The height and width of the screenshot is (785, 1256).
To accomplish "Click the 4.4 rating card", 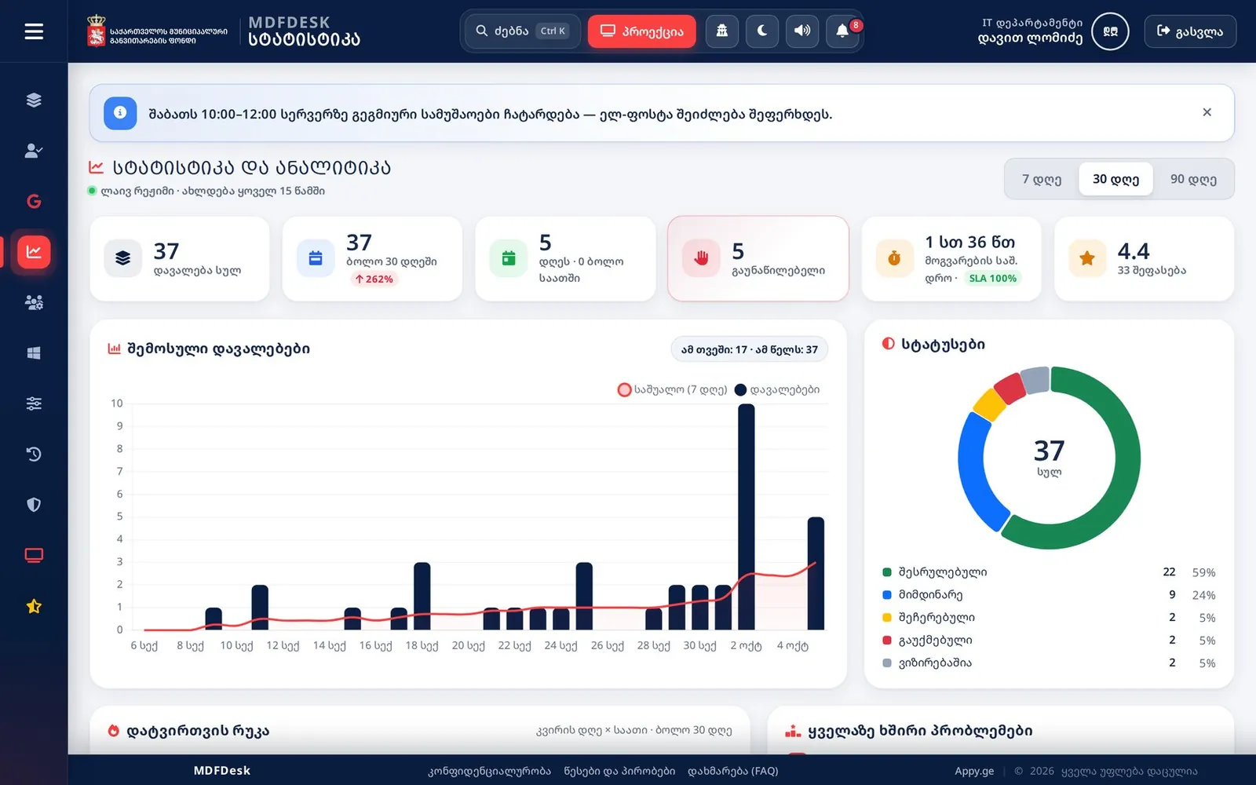I will [1144, 258].
